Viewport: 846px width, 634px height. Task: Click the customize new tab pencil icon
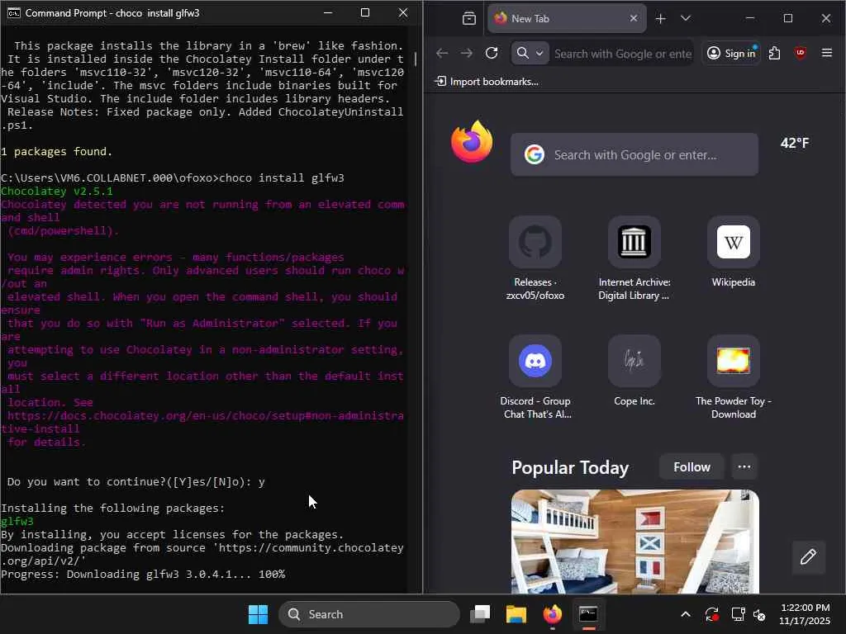point(808,557)
